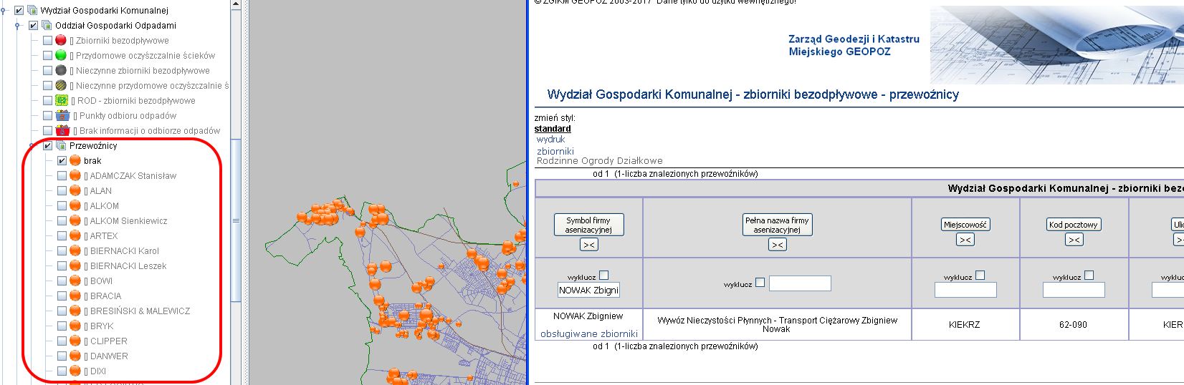This screenshot has height=385, width=1184.
Task: Tick 'wyklucz' under Miejscowość column
Action: (x=980, y=276)
